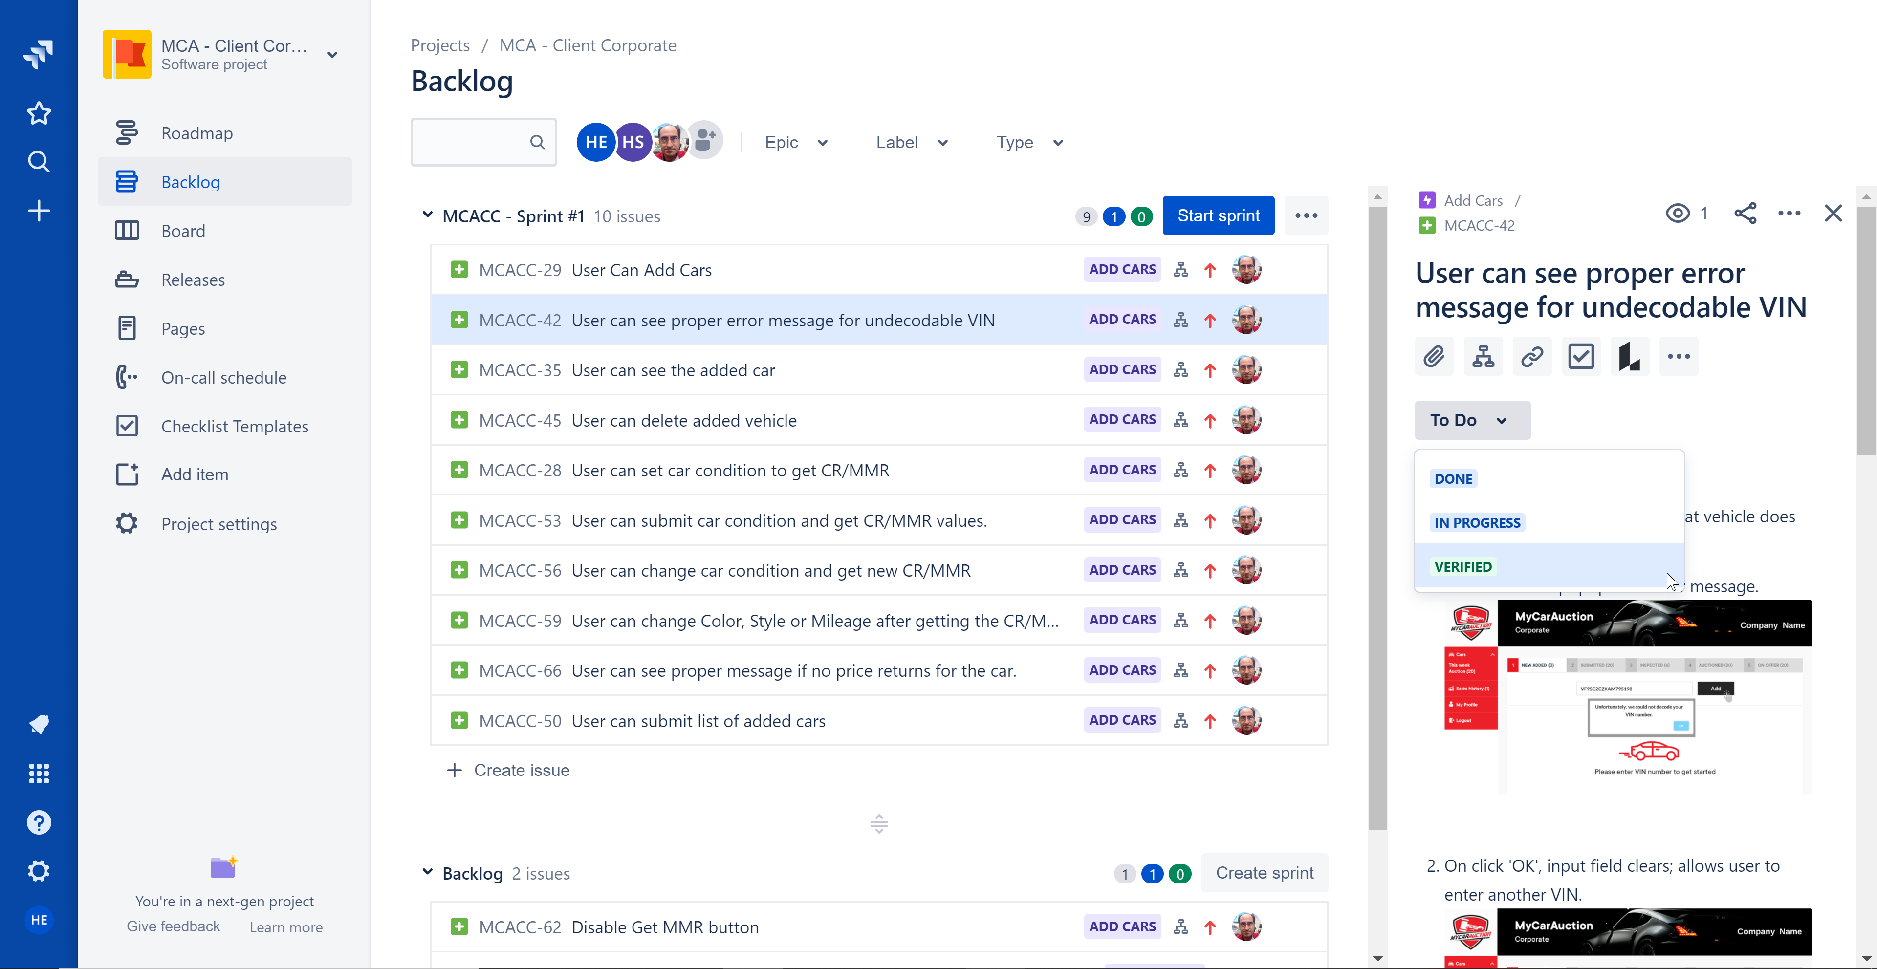Toggle the watch eye icon on the issue
1877x969 pixels.
[x=1678, y=214]
